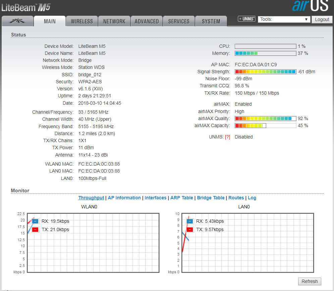This screenshot has height=291, width=334.
Task: Click the LiteBeam M5 product title
Action: pos(26,7)
